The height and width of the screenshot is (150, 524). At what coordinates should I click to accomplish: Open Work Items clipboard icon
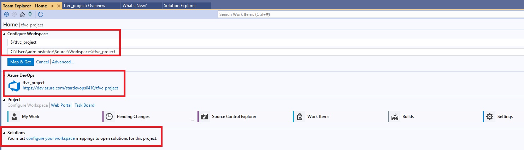pyautogui.click(x=300, y=117)
